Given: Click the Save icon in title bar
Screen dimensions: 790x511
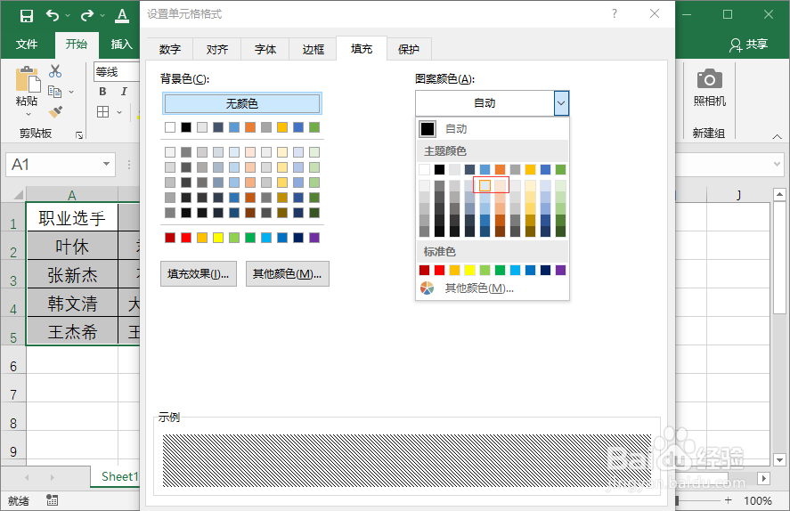Looking at the screenshot, I should [26, 16].
